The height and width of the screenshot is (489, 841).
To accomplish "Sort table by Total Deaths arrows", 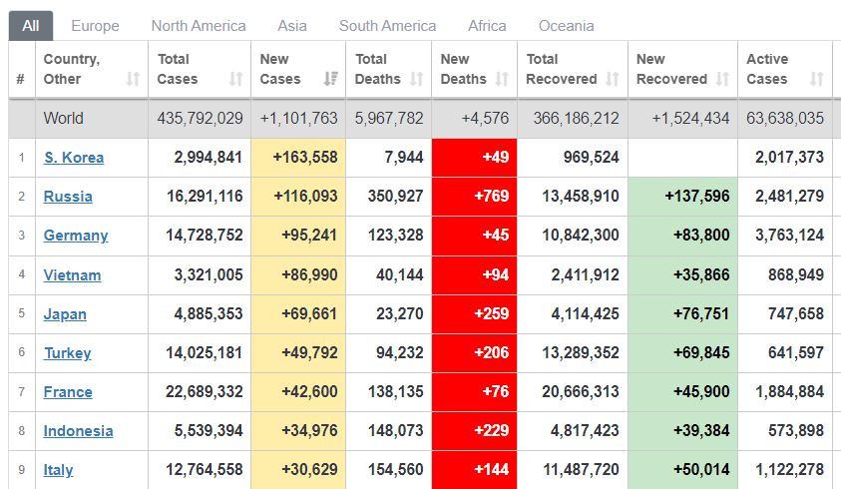I will [417, 79].
